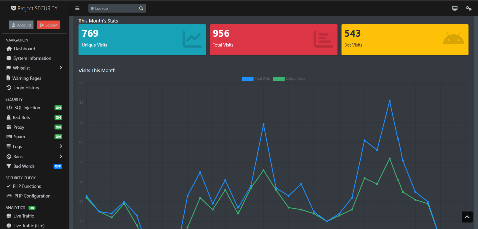The height and width of the screenshot is (229, 478).
Task: Click the "This Month's Stats" heading
Action: 98,21
